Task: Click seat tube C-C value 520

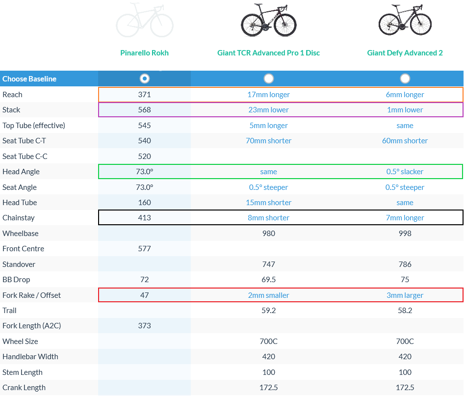Action: [x=144, y=156]
